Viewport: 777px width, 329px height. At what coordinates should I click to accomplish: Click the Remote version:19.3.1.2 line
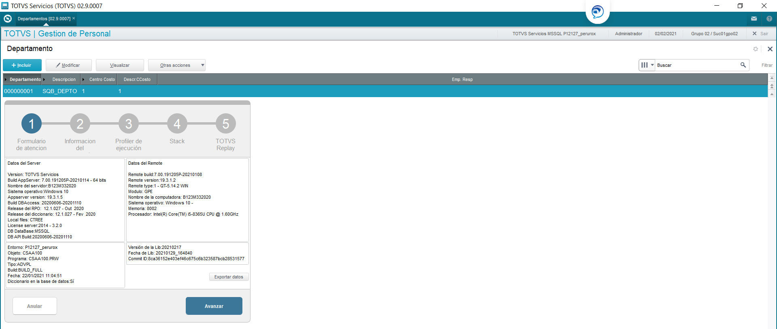(x=152, y=180)
